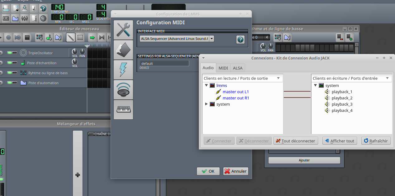Screen dimensions: 395x196
Task: Toggle the CHAÎNE D effects chain LED
Action: click(91, 134)
